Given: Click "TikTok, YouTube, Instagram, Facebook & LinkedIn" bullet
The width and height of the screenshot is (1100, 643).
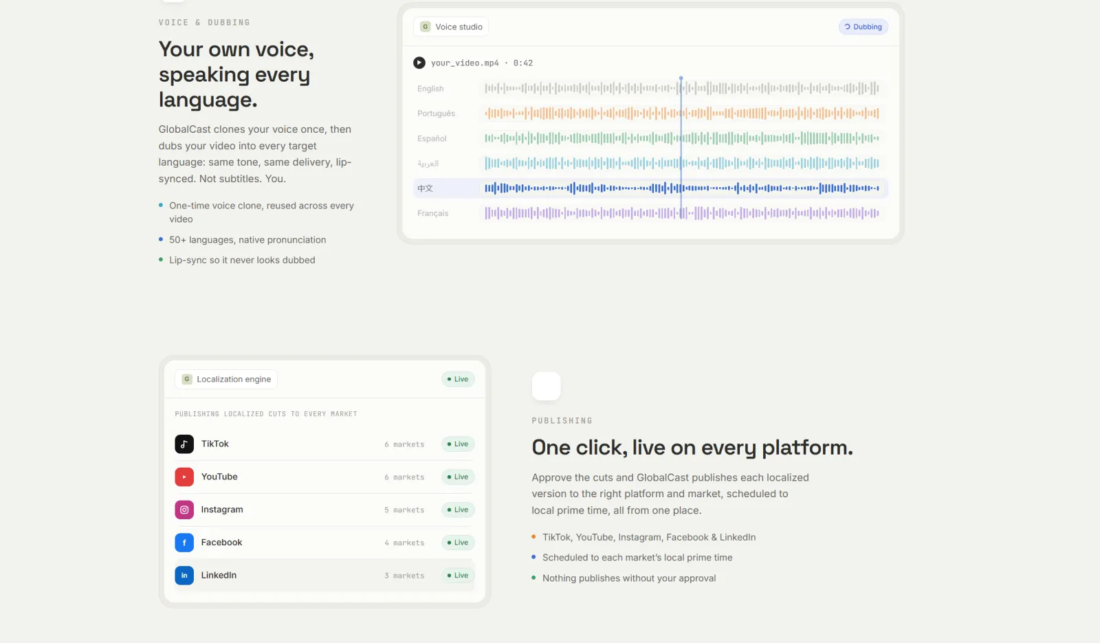Looking at the screenshot, I should point(649,537).
